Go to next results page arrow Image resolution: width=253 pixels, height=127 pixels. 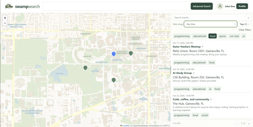[249, 124]
